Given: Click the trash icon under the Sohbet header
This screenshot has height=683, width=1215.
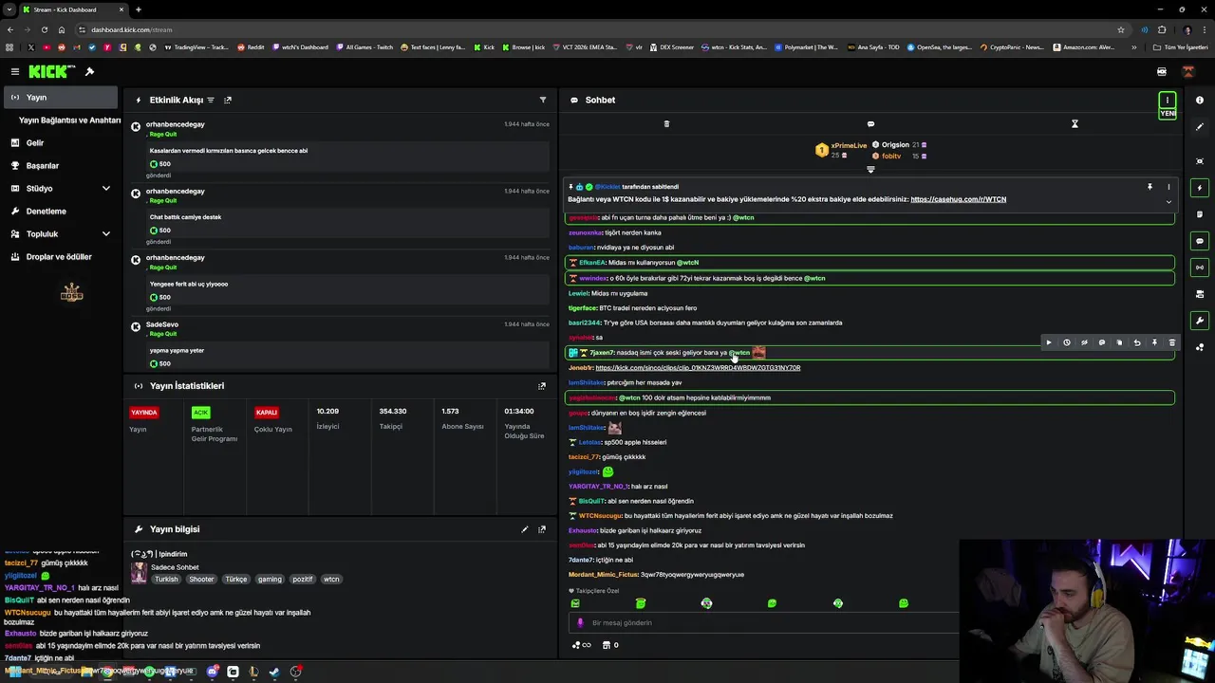Looking at the screenshot, I should coord(666,124).
